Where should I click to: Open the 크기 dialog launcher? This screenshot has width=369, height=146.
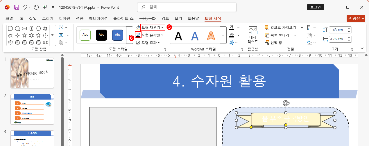352,50
